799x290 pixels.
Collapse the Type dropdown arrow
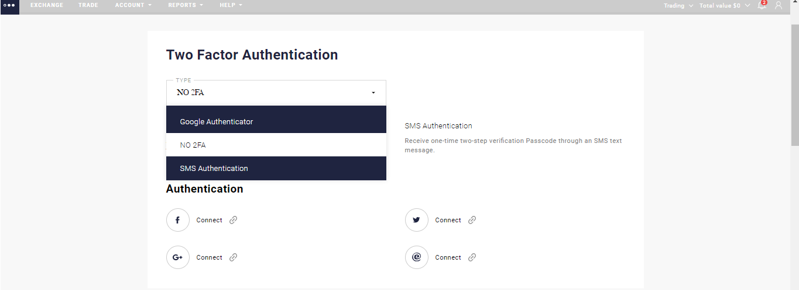tap(373, 93)
